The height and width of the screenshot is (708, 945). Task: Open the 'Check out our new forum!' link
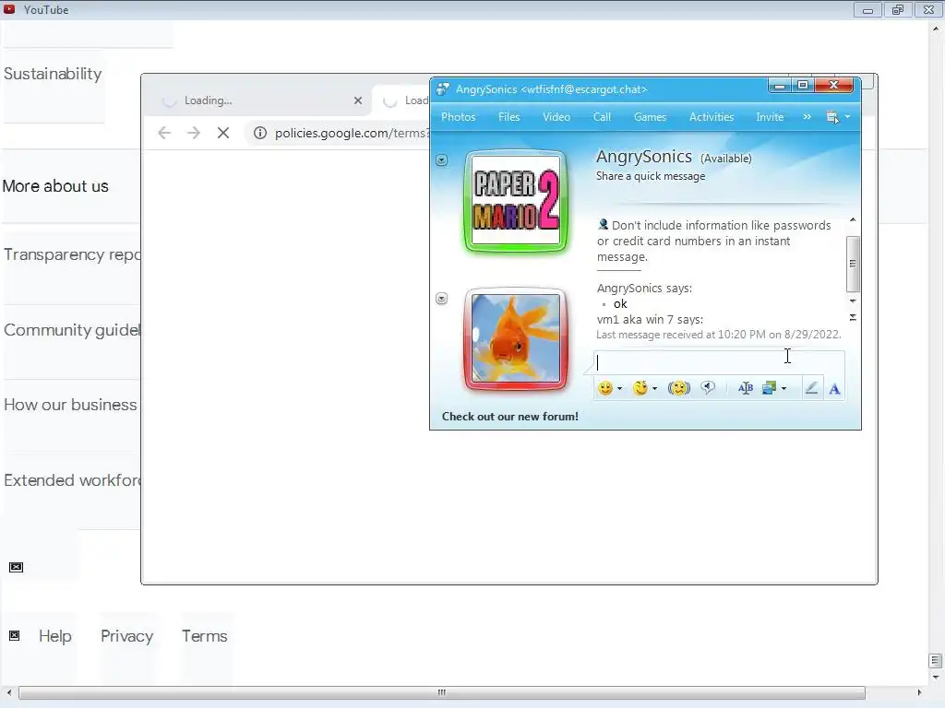(509, 417)
